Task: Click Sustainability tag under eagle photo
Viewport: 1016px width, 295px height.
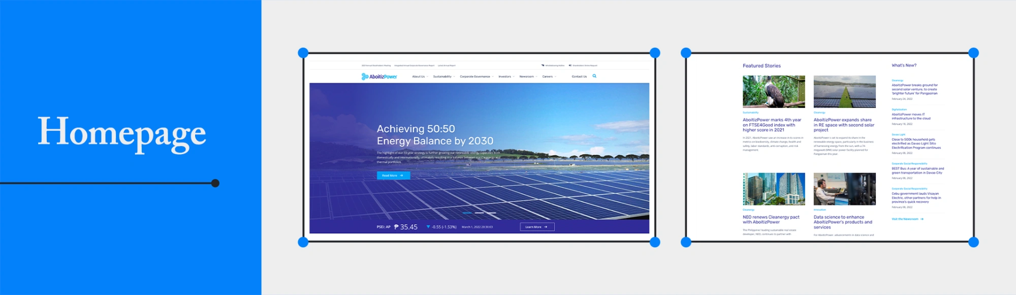Action: point(750,113)
